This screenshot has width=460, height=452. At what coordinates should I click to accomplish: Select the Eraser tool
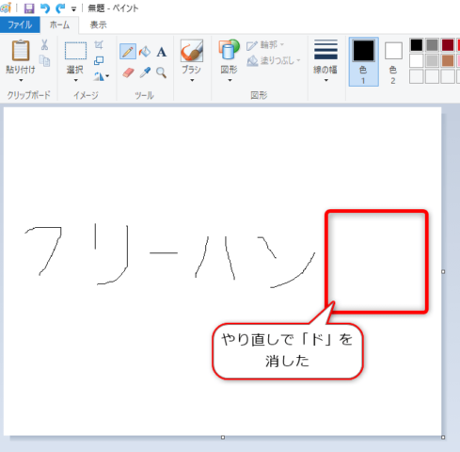pos(128,73)
